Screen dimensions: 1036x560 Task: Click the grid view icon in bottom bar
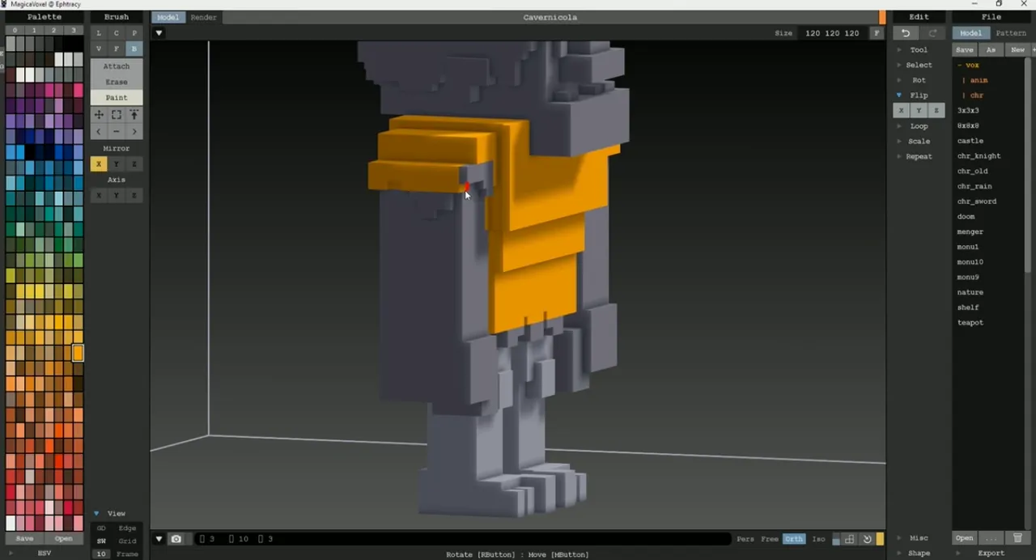pyautogui.click(x=850, y=539)
